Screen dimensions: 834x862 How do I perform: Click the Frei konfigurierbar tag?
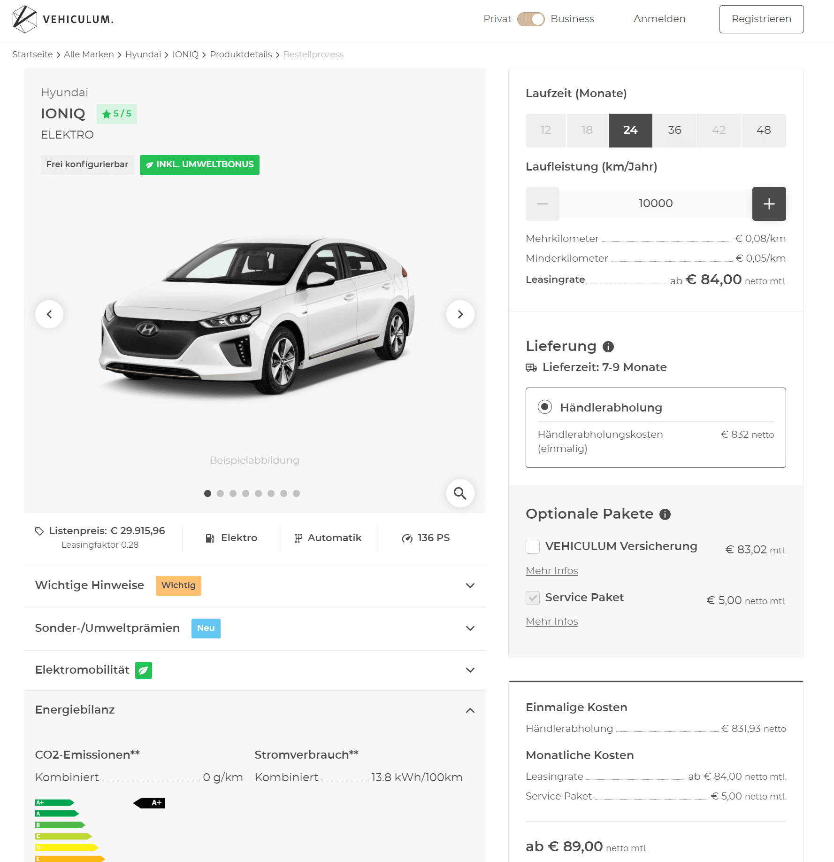click(87, 165)
